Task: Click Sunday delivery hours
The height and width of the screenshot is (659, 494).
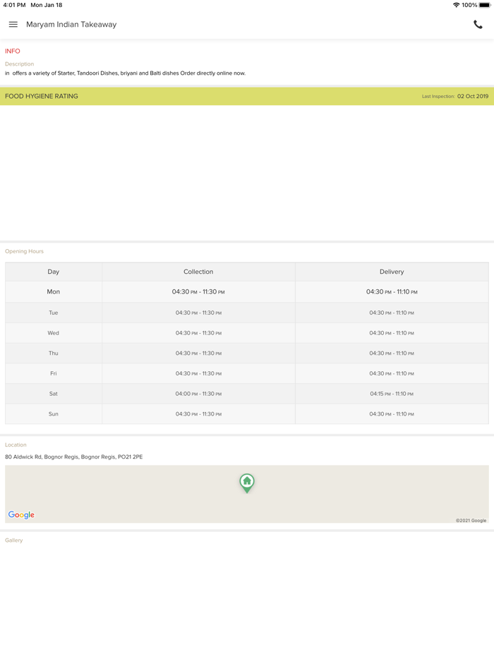Action: pyautogui.click(x=392, y=414)
